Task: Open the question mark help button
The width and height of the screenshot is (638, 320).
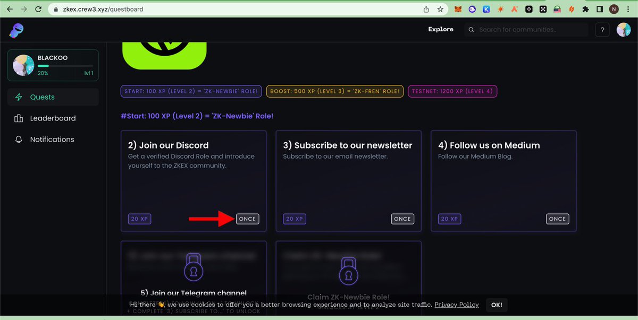Action: [602, 30]
